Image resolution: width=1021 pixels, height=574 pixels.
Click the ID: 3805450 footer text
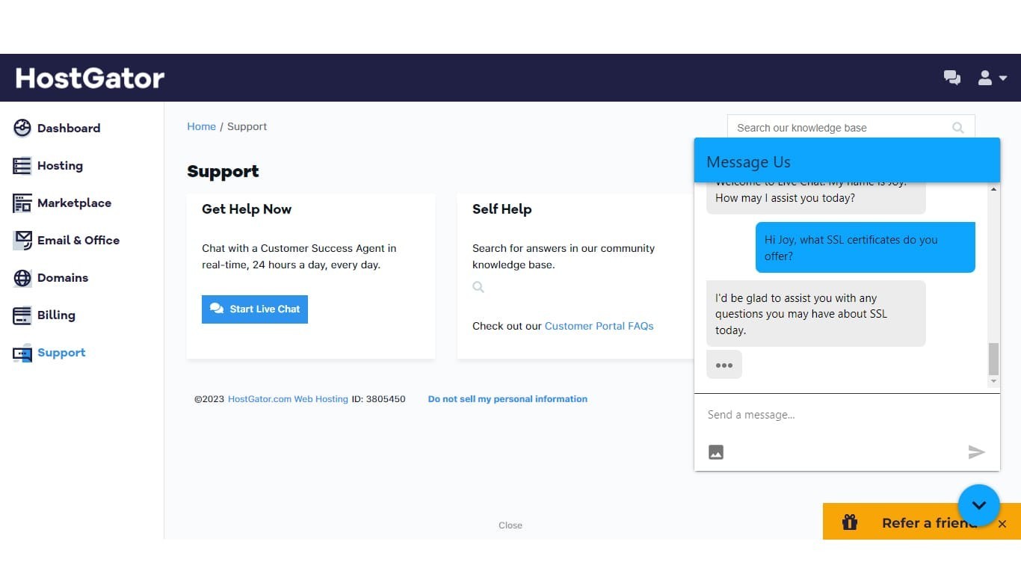tap(378, 399)
